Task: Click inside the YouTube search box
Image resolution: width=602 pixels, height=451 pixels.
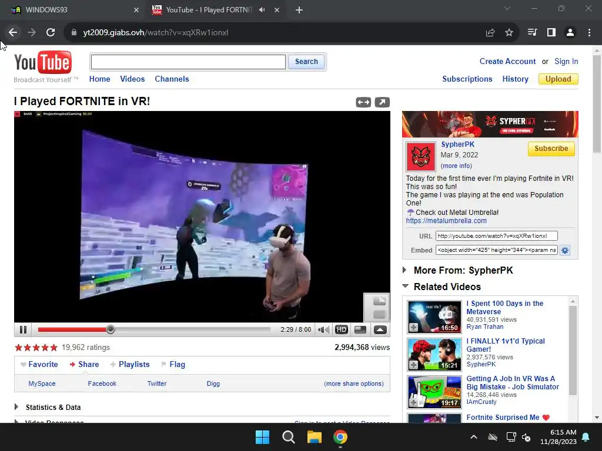Action: point(188,62)
